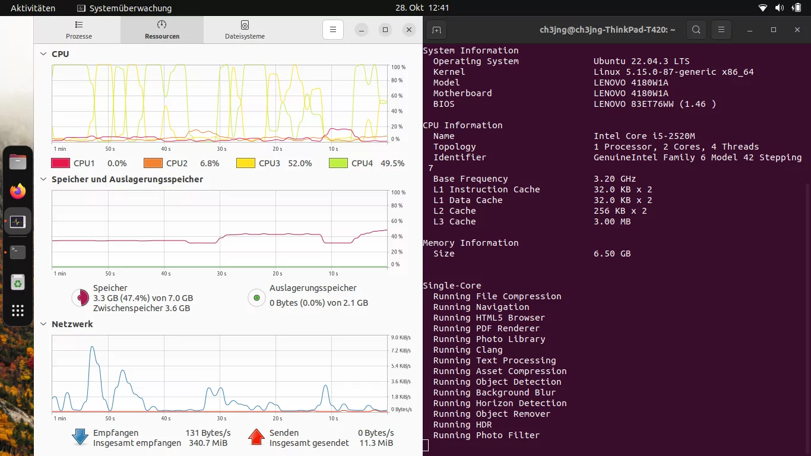Screen dimensions: 811x456
Task: Click 'Running HTML5 Browser' terminal line
Action: pos(489,318)
